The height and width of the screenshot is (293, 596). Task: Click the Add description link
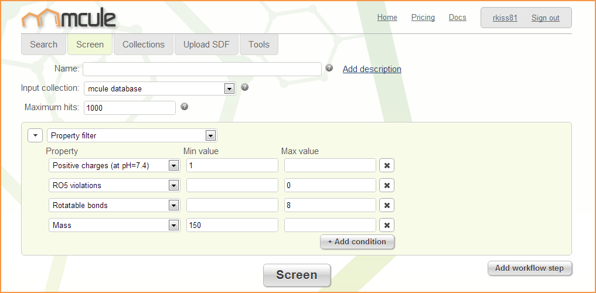click(x=372, y=69)
